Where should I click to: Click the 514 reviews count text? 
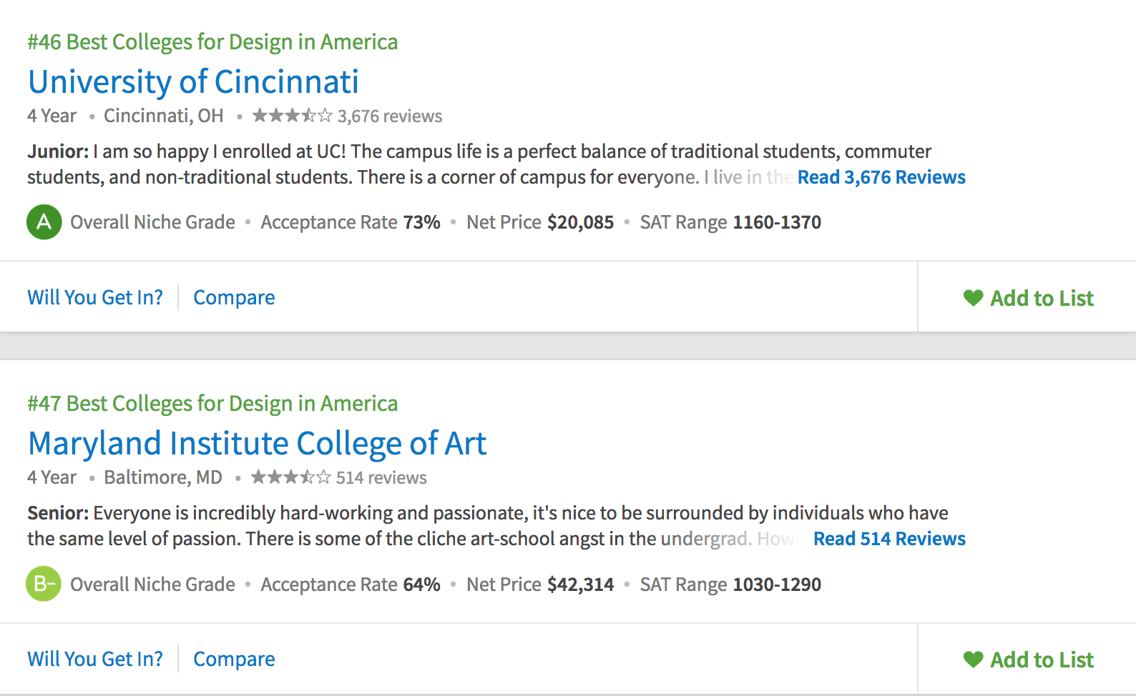pyautogui.click(x=381, y=478)
